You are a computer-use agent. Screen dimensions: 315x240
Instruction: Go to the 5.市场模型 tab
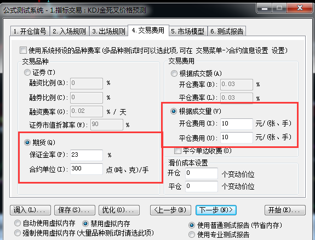coord(187,31)
